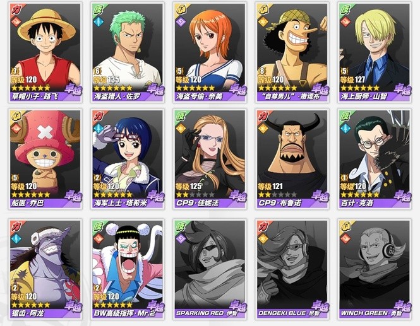This screenshot has width=420, height=326.
Task: Open the Zoro 海盗猎人 card
Action: [128, 52]
